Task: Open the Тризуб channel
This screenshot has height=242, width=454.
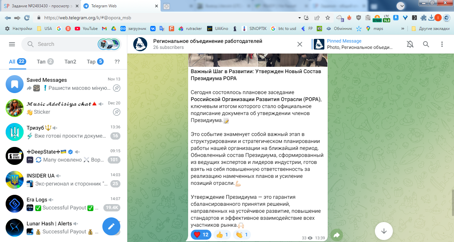Action: coord(63,132)
